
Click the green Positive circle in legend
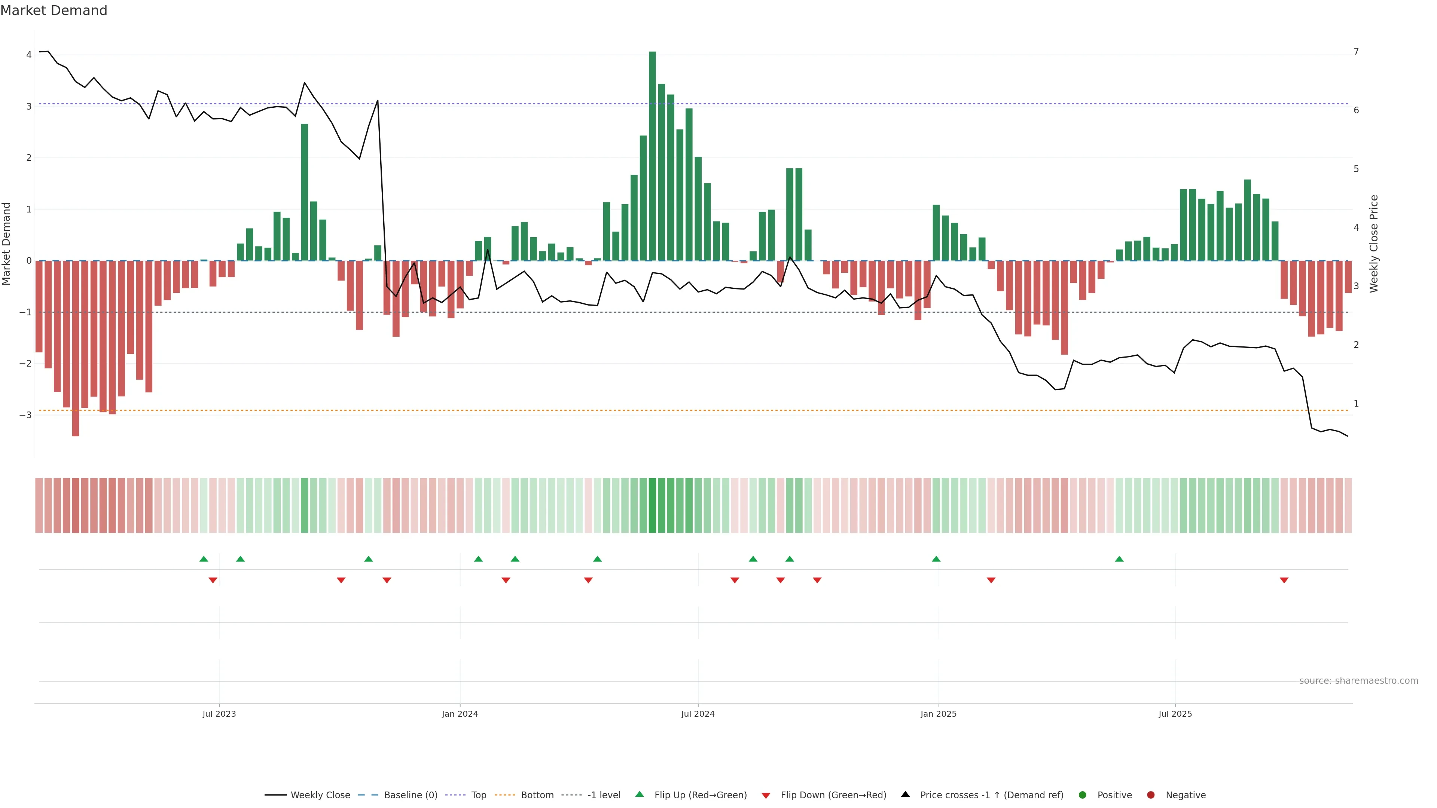pos(1083,795)
